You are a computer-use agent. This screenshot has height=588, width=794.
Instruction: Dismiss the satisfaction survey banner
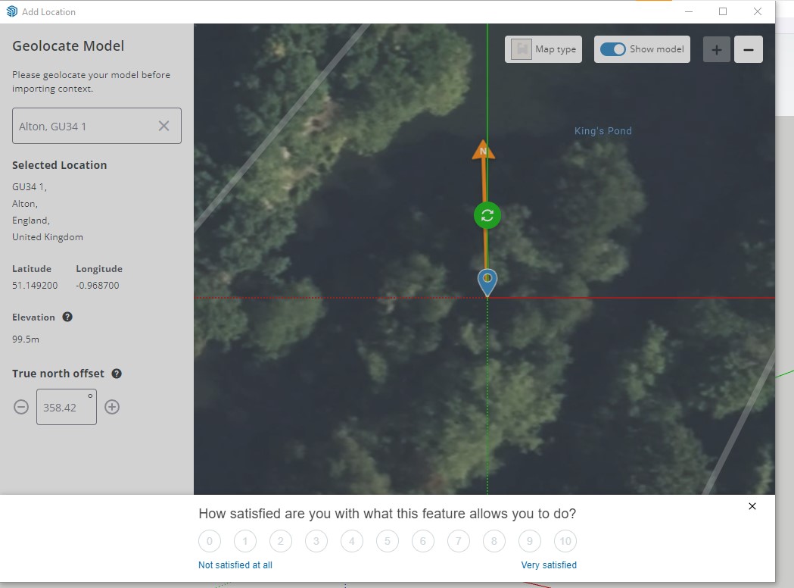(752, 506)
